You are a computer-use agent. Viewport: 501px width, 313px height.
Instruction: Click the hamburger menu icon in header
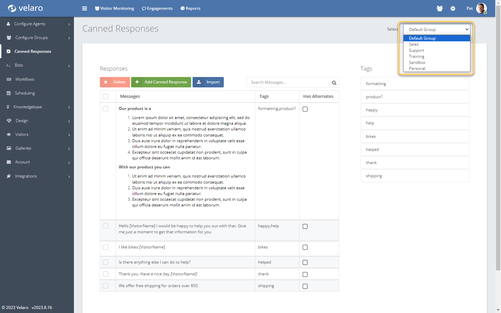(85, 8)
